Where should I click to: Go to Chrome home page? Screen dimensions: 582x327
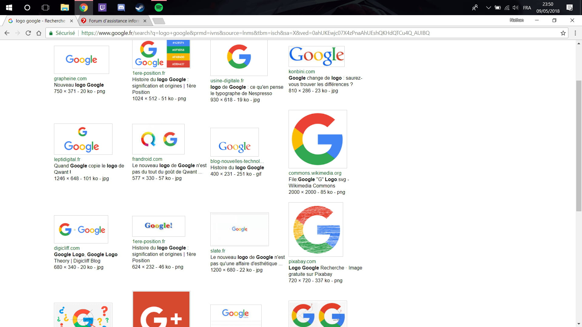coord(39,33)
